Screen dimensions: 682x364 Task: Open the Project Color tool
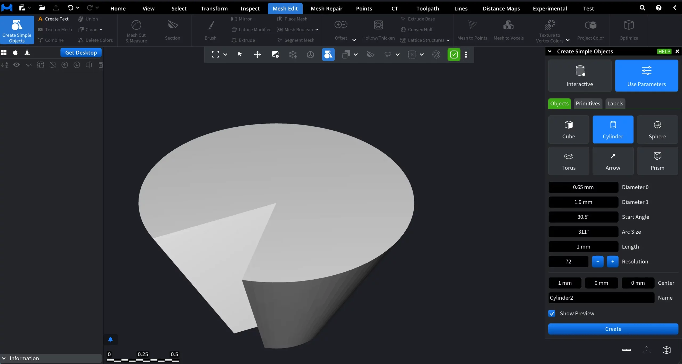click(x=591, y=30)
